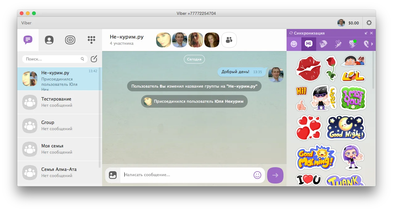Send the purple-haired girl waving sticker

[x=353, y=157]
